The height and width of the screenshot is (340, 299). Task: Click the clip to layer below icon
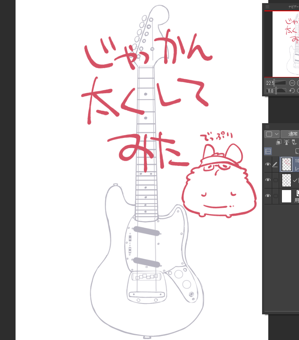[279, 142]
